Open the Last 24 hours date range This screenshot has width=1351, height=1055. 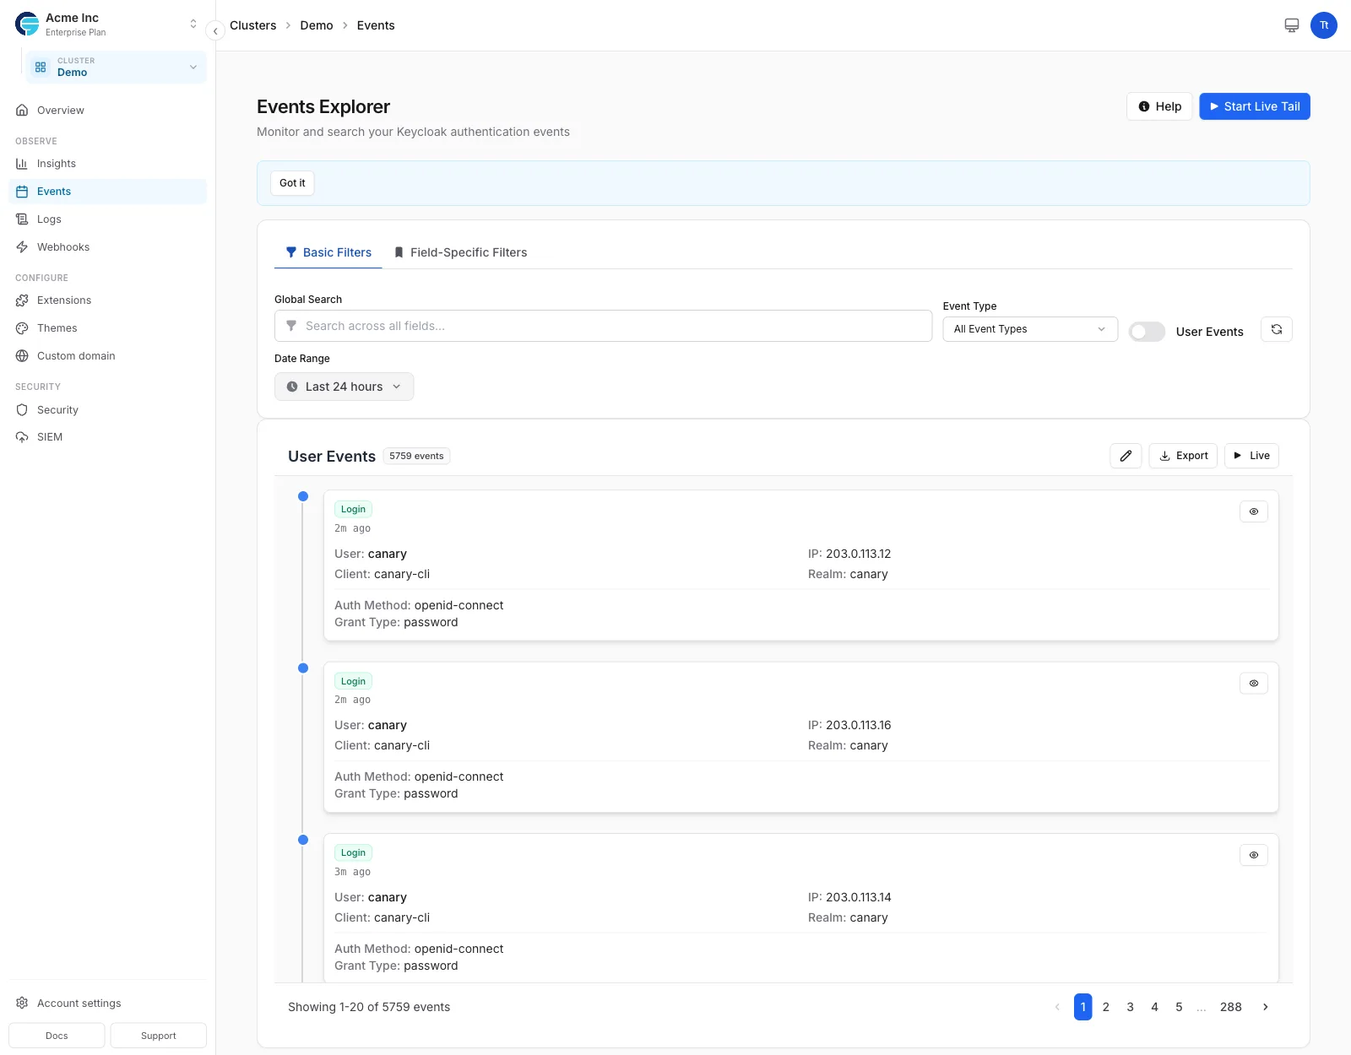[344, 387]
